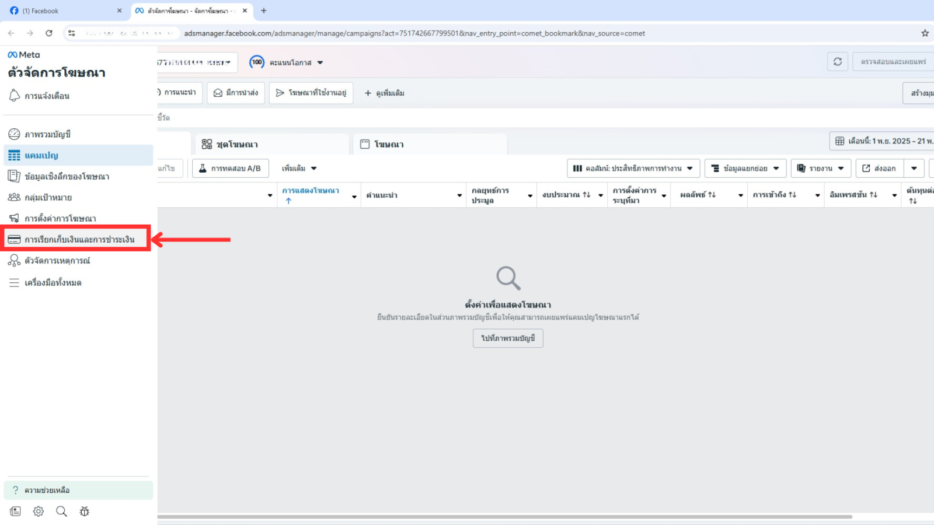
Task: Bookmark page with the star icon
Action: (925, 33)
